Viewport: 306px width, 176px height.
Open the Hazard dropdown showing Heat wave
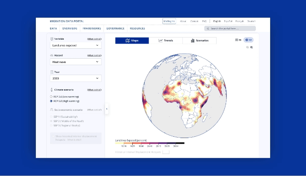pyautogui.click(x=76, y=62)
